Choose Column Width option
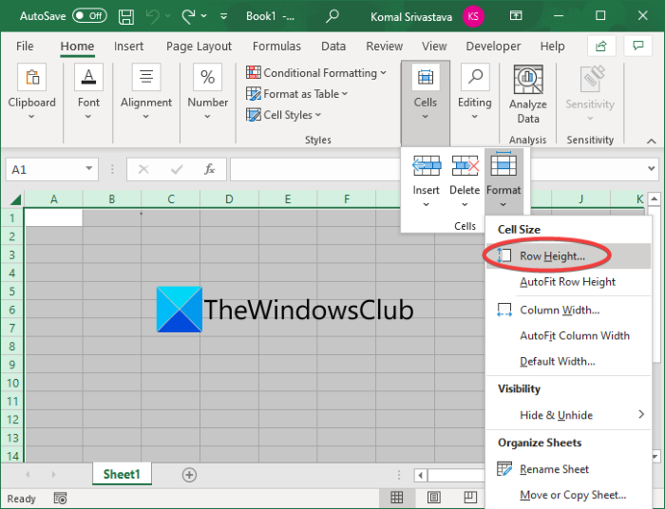665x509 pixels. (568, 311)
